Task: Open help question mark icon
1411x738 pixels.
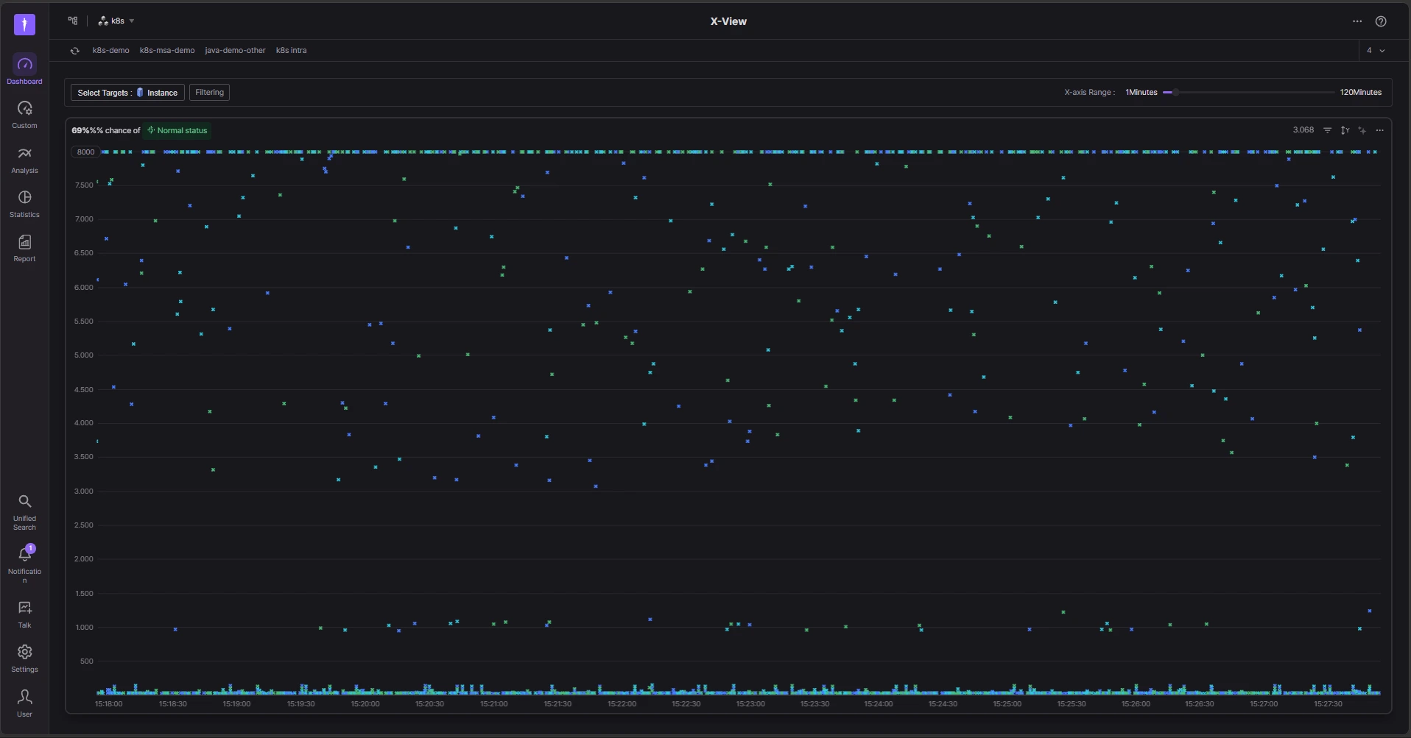Action: (1381, 21)
